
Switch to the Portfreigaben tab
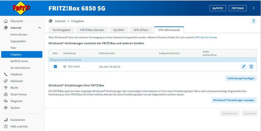pyautogui.click(x=62, y=30)
